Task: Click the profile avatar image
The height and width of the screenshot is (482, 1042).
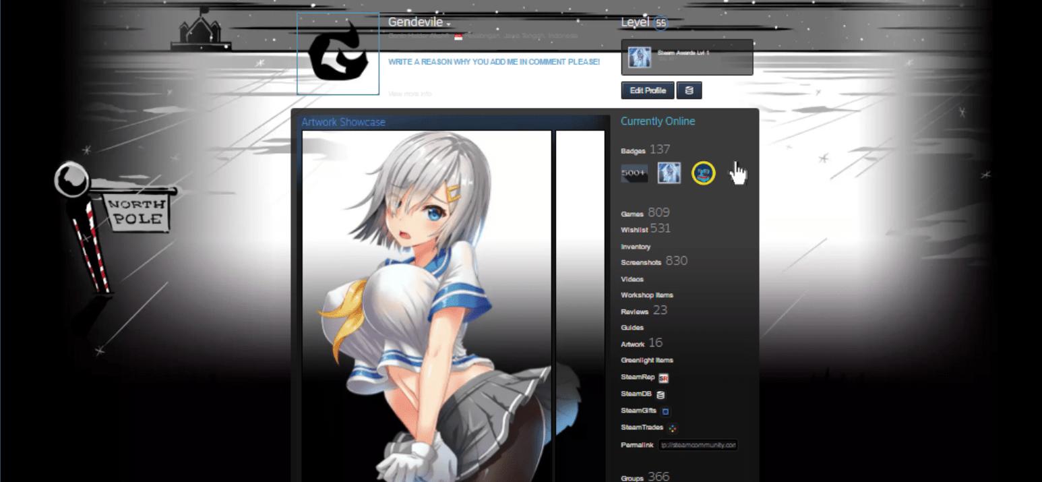Action: [338, 54]
